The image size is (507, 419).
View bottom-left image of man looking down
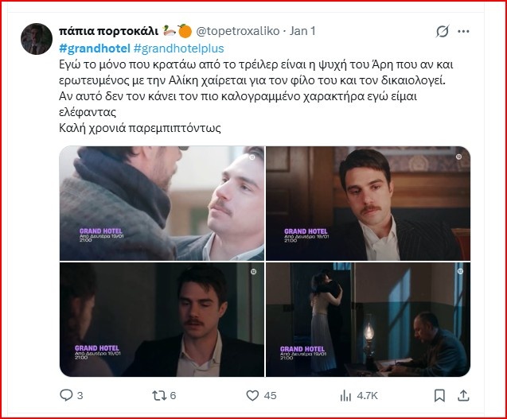pos(162,320)
